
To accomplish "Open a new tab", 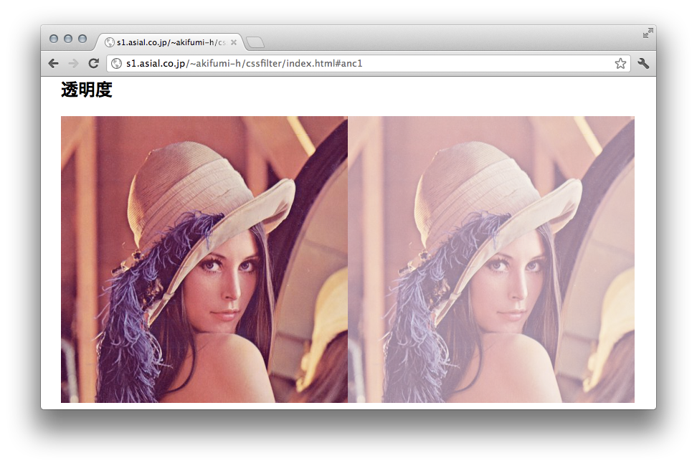I will click(255, 43).
